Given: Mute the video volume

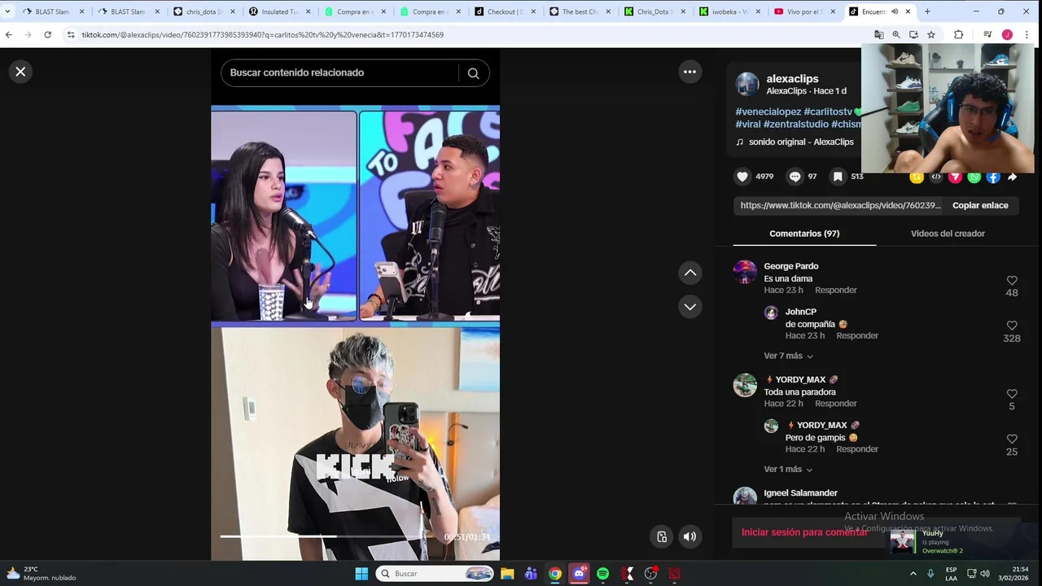Looking at the screenshot, I should pos(690,536).
